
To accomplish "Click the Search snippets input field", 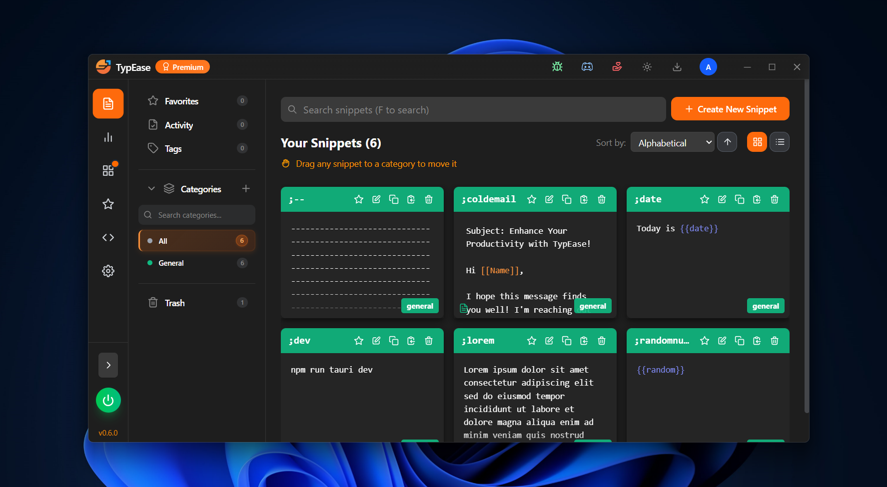I will (x=473, y=110).
